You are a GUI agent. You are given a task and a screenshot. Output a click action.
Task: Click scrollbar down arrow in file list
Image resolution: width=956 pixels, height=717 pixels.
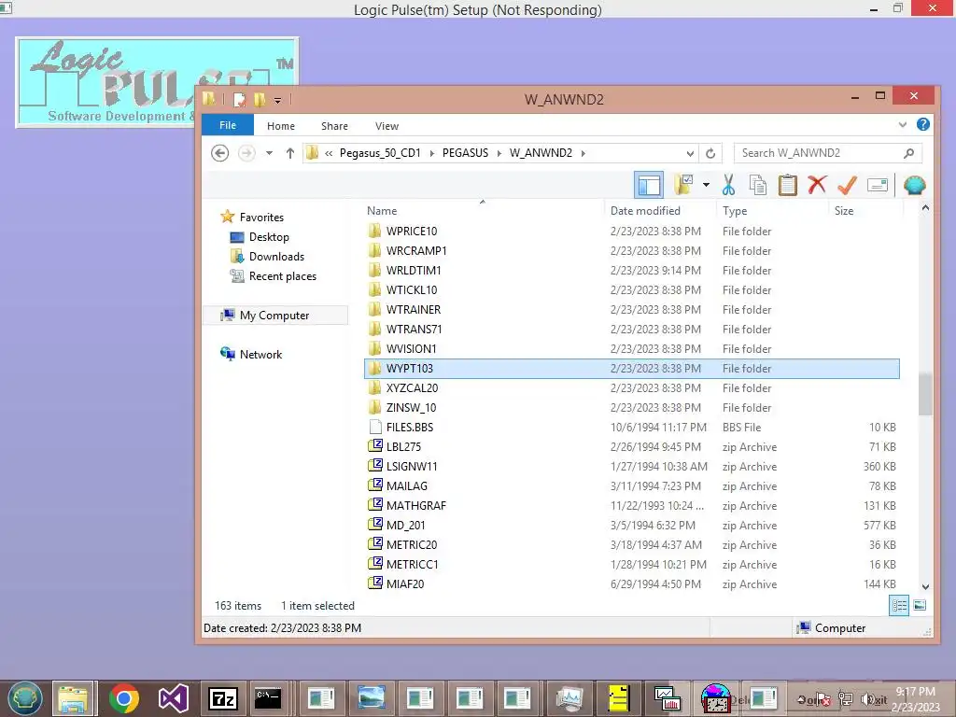[925, 586]
